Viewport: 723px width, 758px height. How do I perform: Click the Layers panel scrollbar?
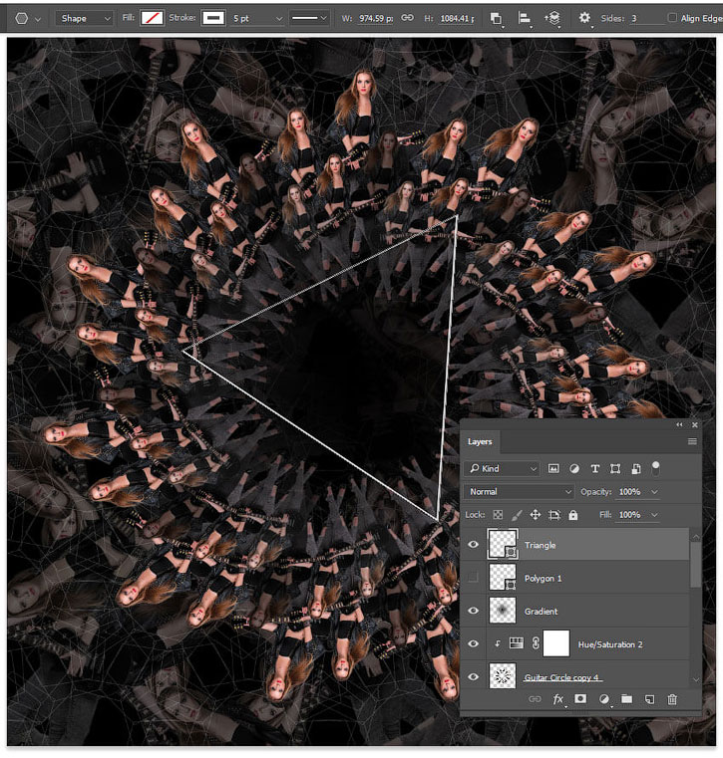(x=695, y=564)
